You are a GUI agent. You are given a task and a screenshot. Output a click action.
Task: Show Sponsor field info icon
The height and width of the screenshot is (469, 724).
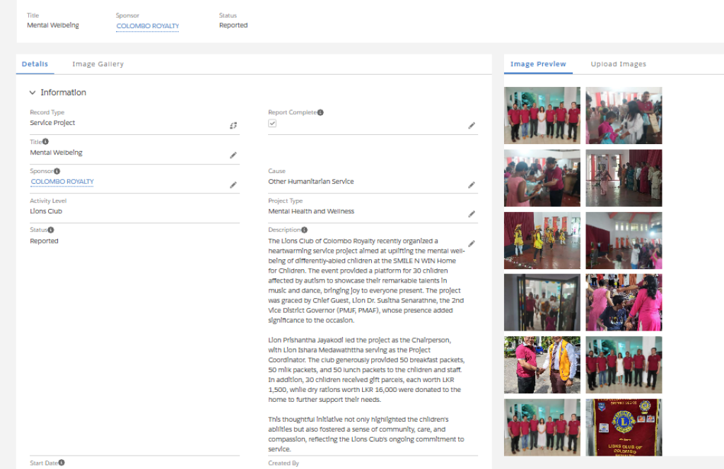tap(57, 171)
